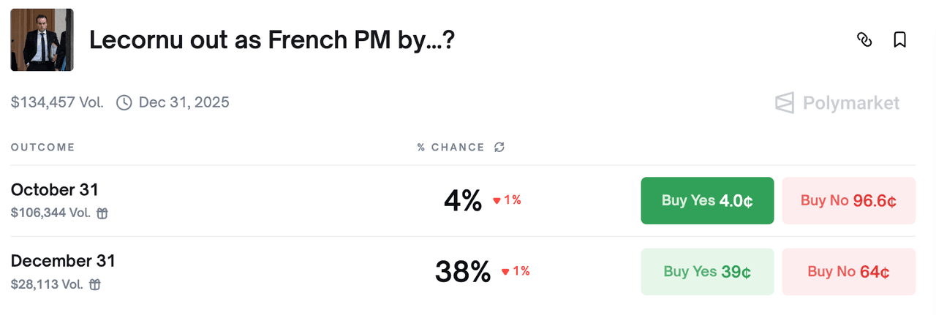Expand the December 31 outcome row
Screen dimensions: 936x315
coord(63,261)
